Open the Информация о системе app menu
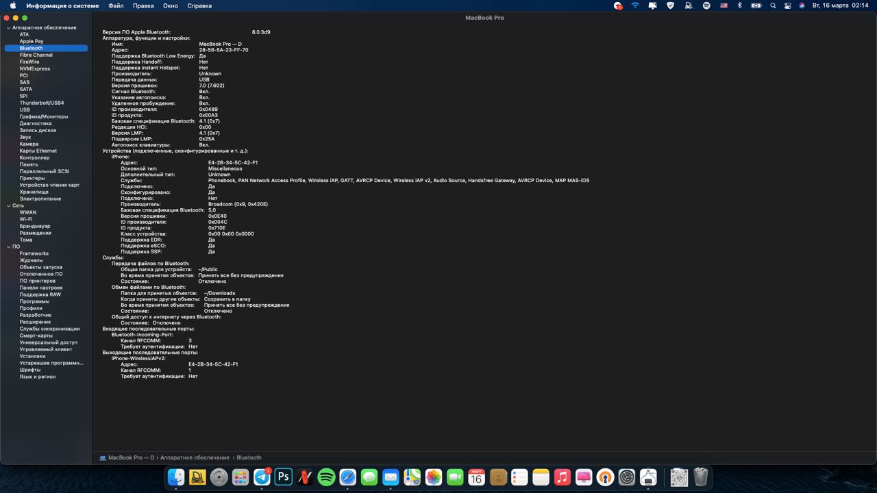This screenshot has height=493, width=877. coord(62,5)
